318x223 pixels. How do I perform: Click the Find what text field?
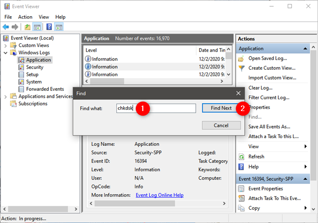coord(156,108)
